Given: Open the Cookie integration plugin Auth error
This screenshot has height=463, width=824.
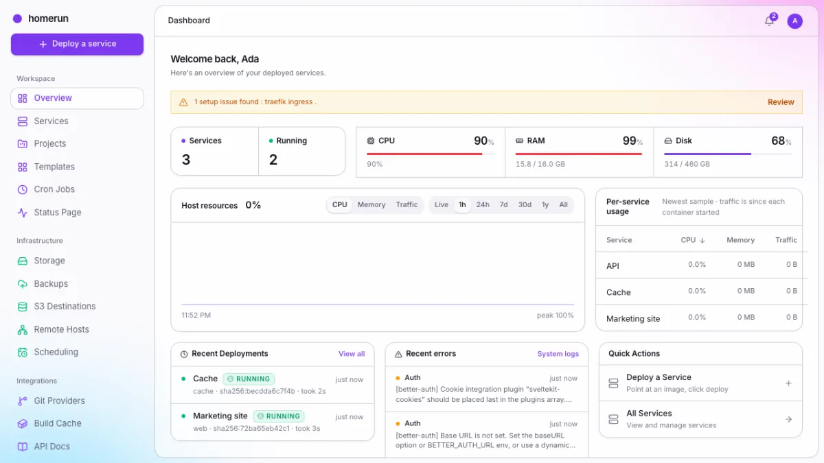Looking at the screenshot, I should [487, 389].
